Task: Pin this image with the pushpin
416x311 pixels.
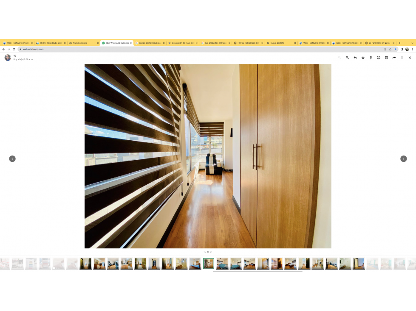Action: coord(371,58)
